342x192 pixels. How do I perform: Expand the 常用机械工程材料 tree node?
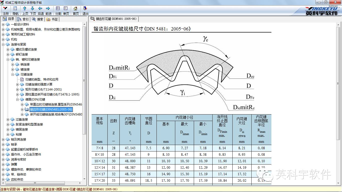(x=3, y=34)
